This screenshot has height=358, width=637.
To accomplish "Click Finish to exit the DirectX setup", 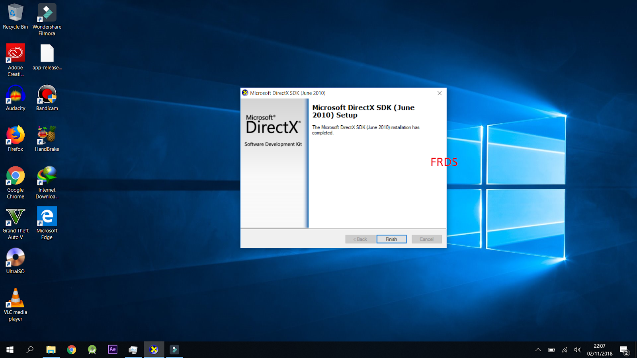I will 391,239.
